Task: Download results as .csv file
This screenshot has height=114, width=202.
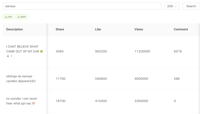Action: click(8, 17)
